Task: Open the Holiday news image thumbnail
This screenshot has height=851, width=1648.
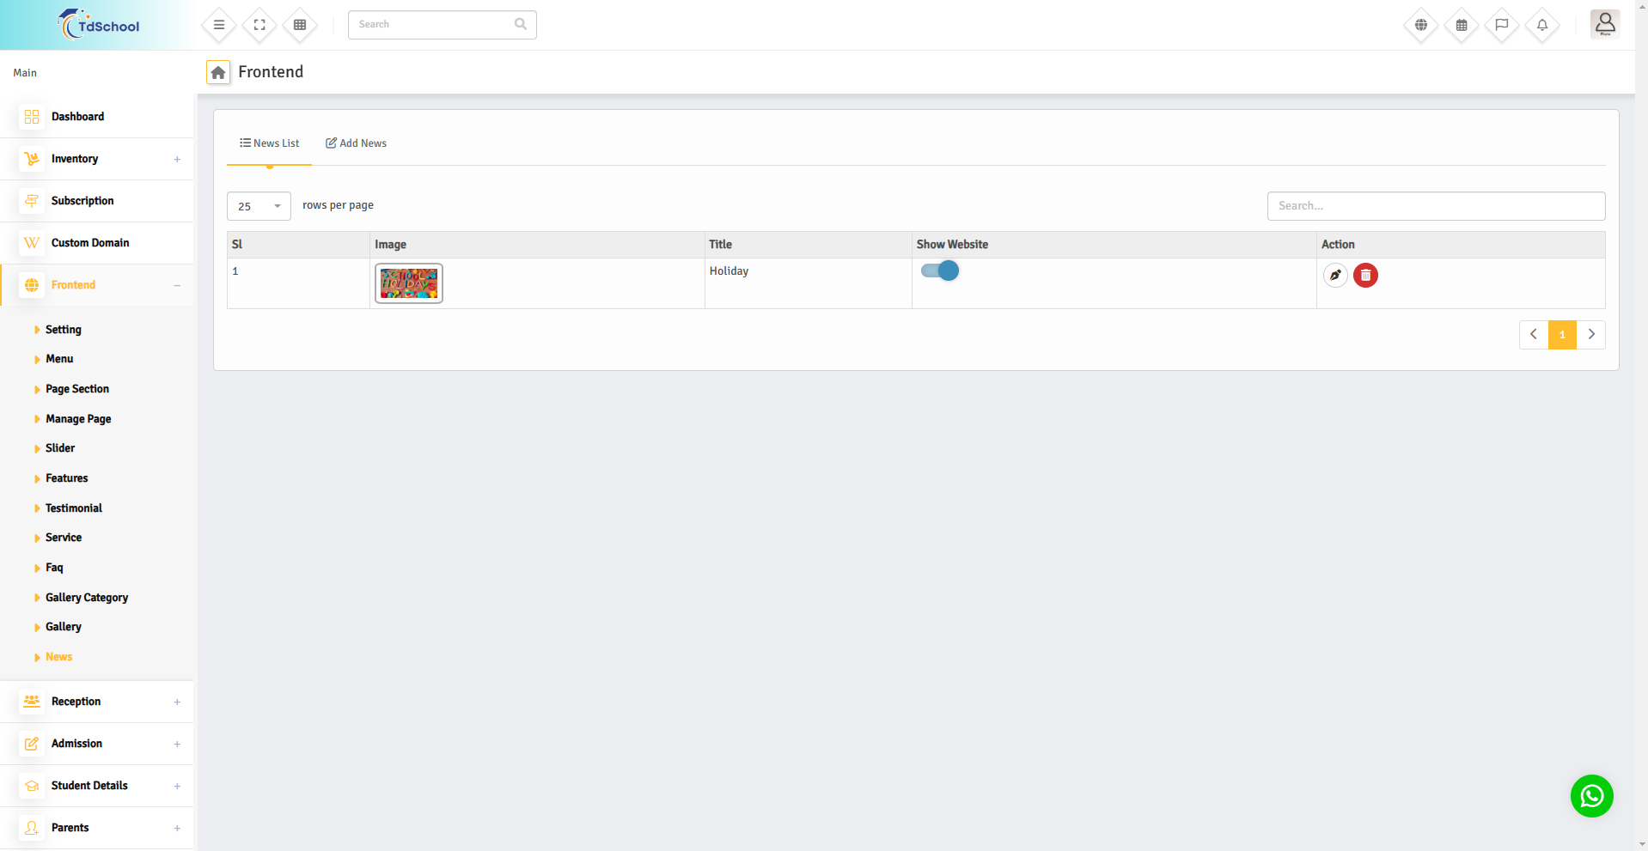Action: (x=409, y=283)
